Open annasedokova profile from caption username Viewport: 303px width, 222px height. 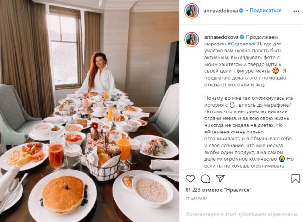pos(221,37)
